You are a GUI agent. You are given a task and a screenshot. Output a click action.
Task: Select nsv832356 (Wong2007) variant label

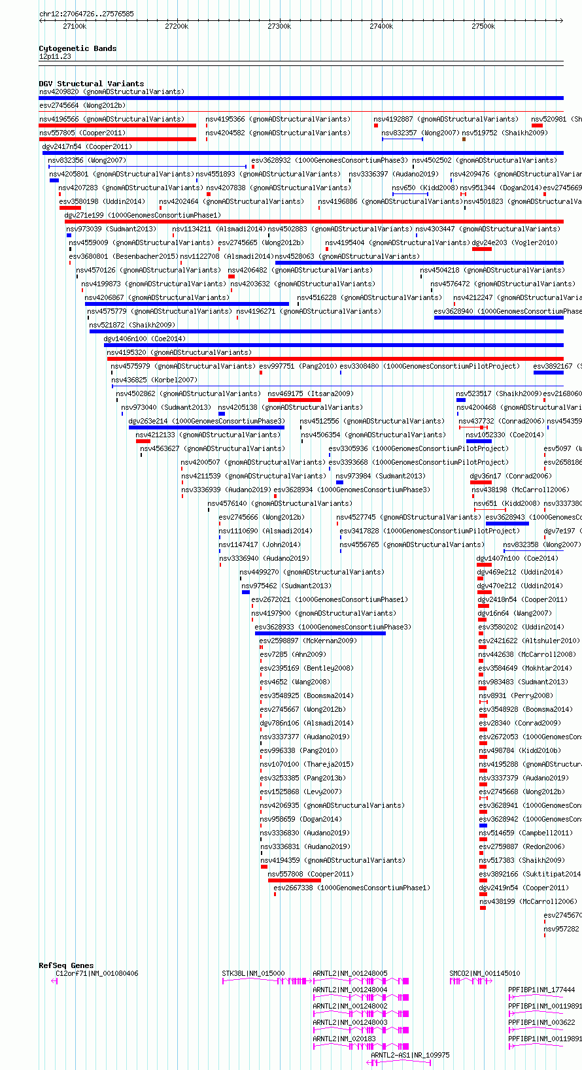88,160
